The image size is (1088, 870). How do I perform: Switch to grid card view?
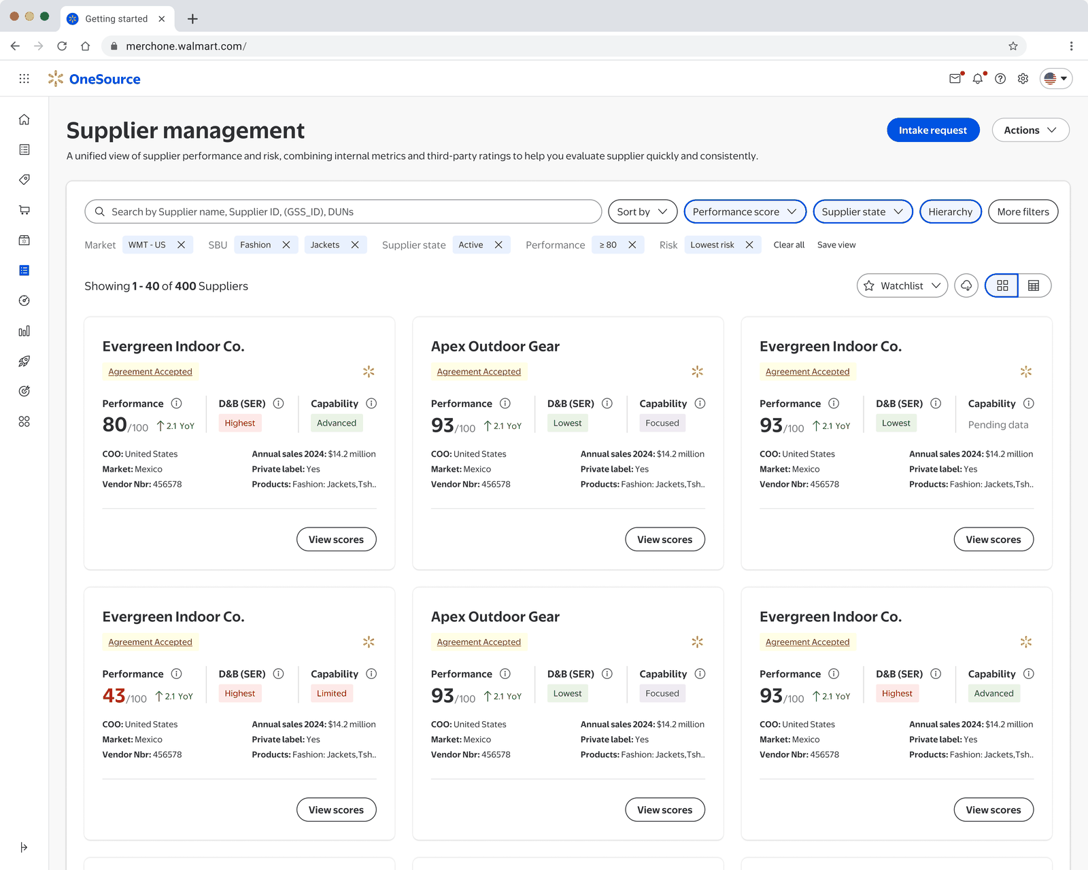point(1002,285)
